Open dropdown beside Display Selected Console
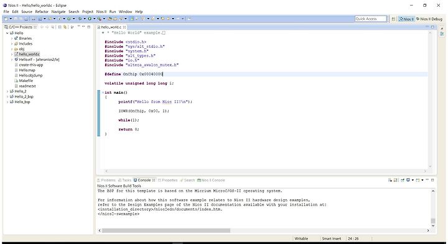448x244 pixels. tap(413, 180)
